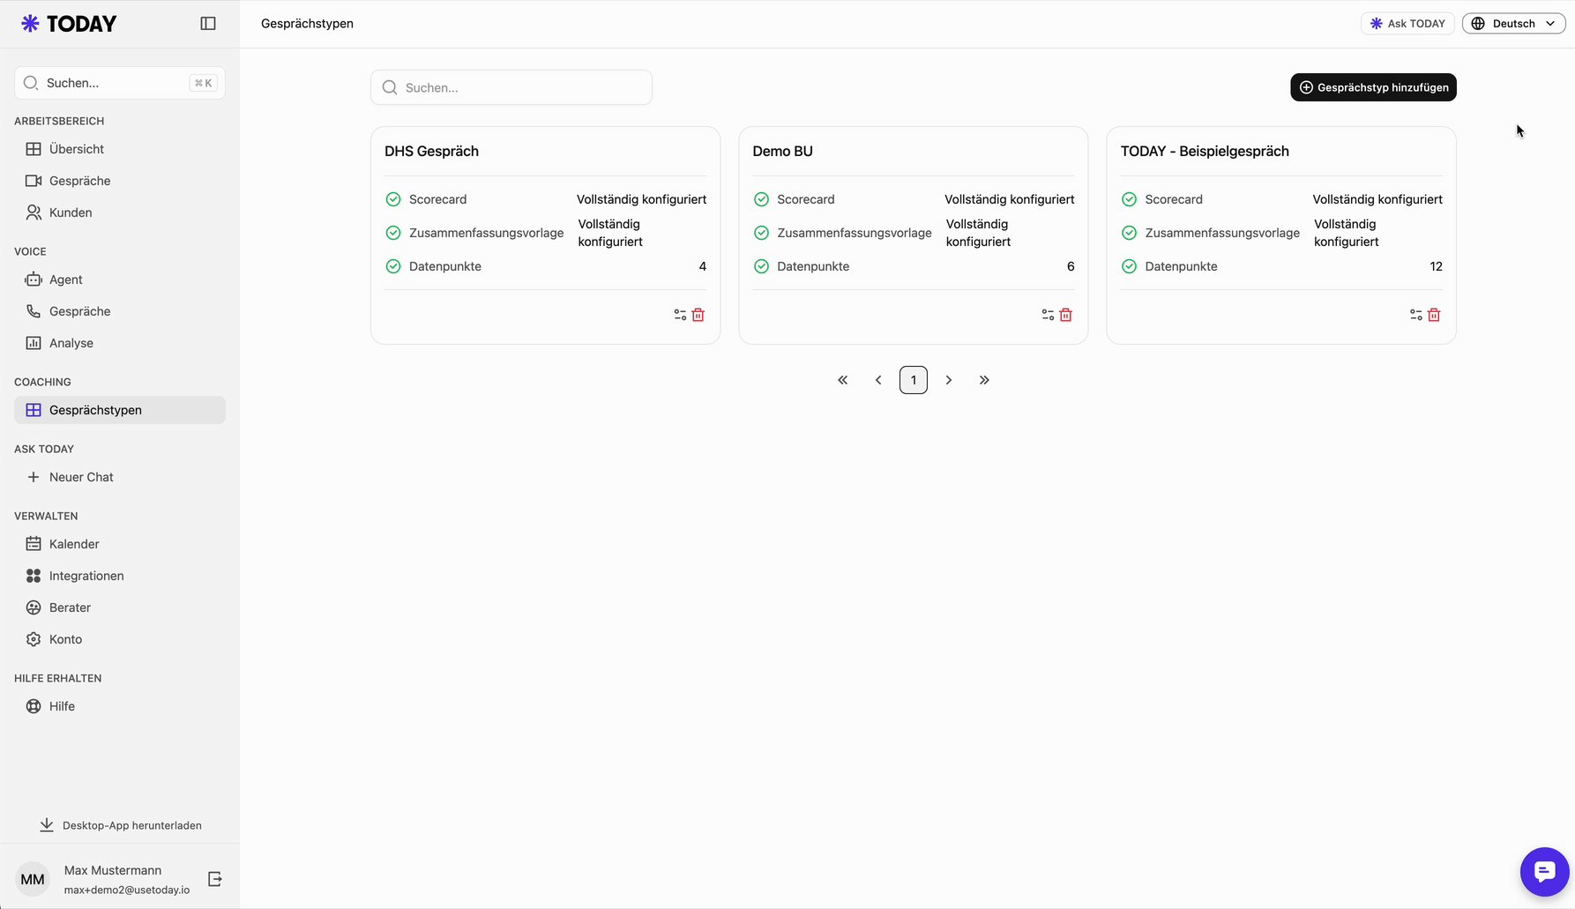Open Ask TODAY assistant
Screen dimensions: 1575x909
click(x=1407, y=24)
